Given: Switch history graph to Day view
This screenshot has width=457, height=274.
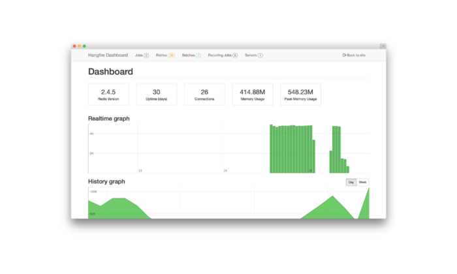Looking at the screenshot, I should coord(351,182).
